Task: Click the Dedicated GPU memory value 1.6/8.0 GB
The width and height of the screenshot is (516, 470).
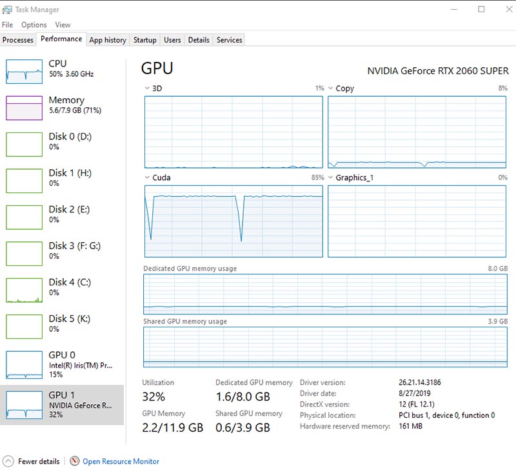Action: coord(243,396)
